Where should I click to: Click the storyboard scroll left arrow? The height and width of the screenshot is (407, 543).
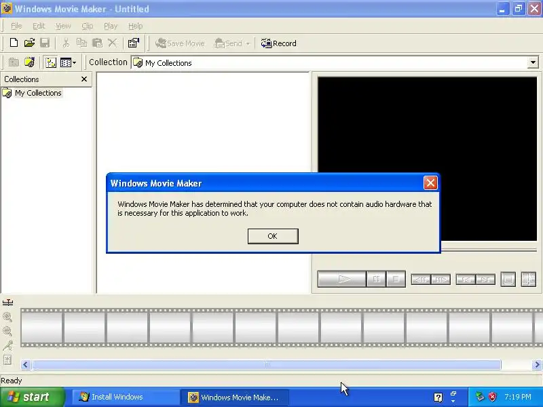click(25, 364)
